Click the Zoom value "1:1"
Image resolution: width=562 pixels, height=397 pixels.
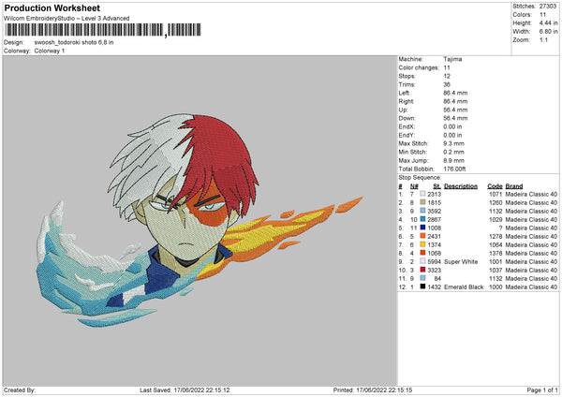[x=543, y=39]
